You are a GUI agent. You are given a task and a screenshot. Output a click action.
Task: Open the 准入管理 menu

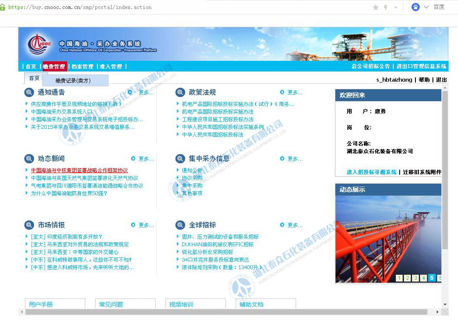[x=111, y=66]
